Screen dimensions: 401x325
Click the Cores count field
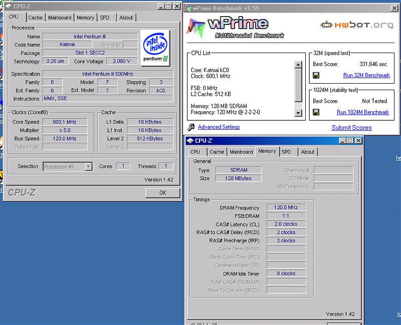click(x=123, y=166)
